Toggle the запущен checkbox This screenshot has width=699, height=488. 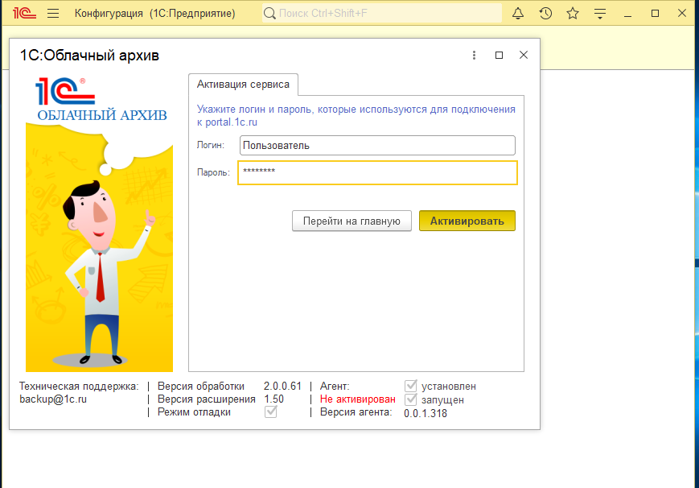pos(410,399)
